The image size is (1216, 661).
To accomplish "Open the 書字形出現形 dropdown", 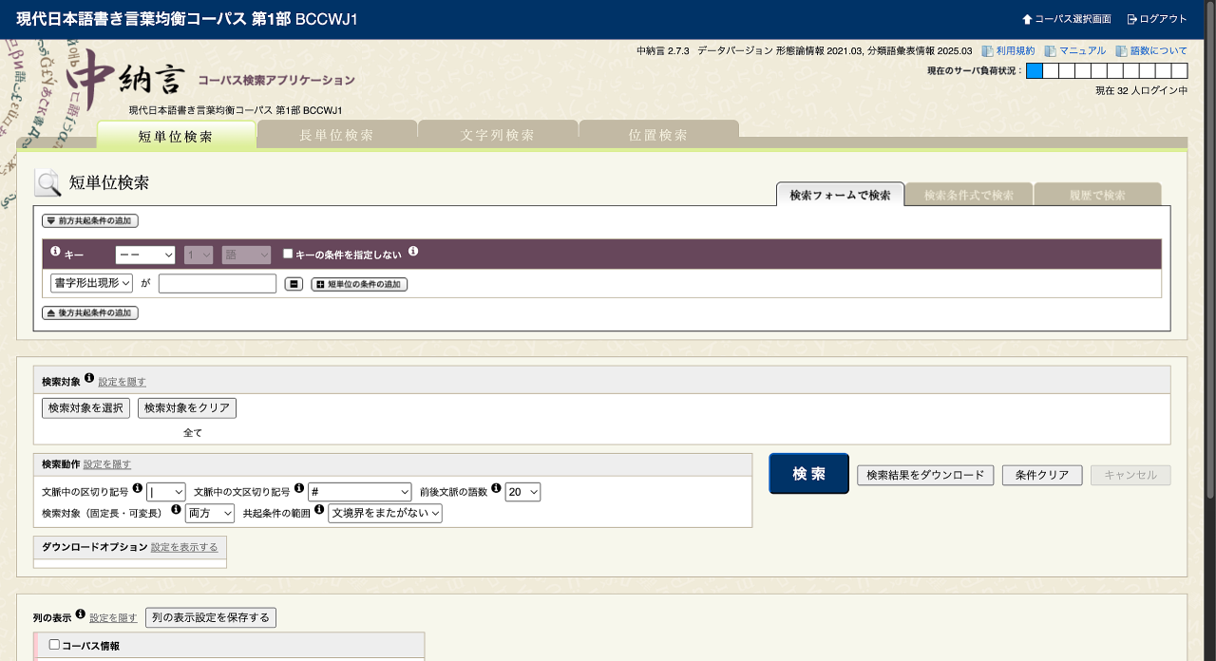I will (92, 283).
